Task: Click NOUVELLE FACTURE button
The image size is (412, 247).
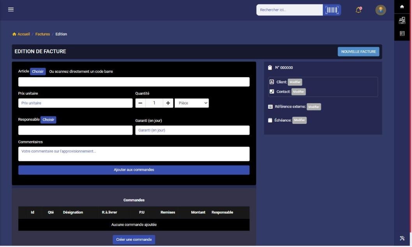Action: tap(358, 51)
